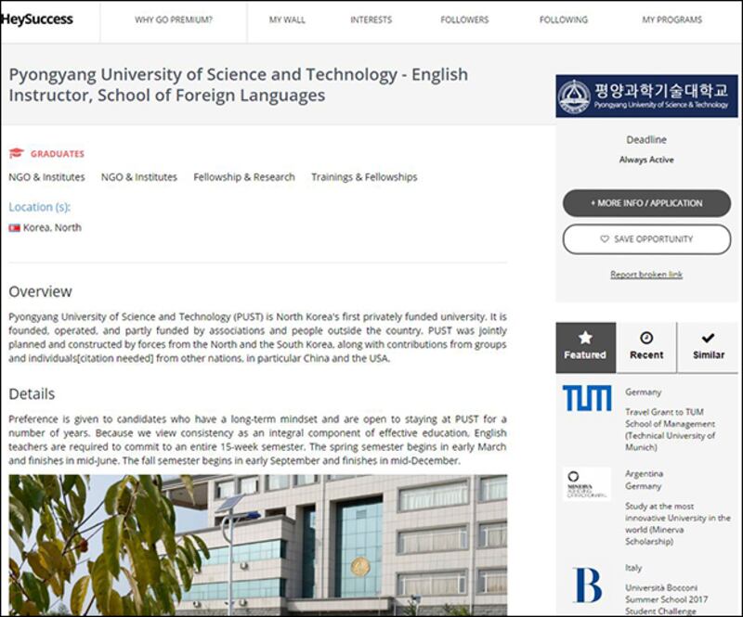The image size is (743, 617).
Task: Click the More Info / Application button
Action: pyautogui.click(x=646, y=203)
